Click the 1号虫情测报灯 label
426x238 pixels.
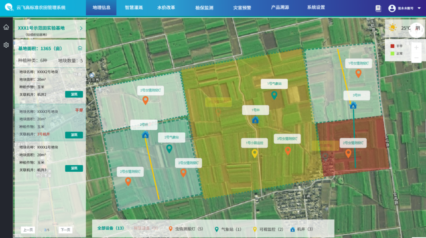(359, 63)
